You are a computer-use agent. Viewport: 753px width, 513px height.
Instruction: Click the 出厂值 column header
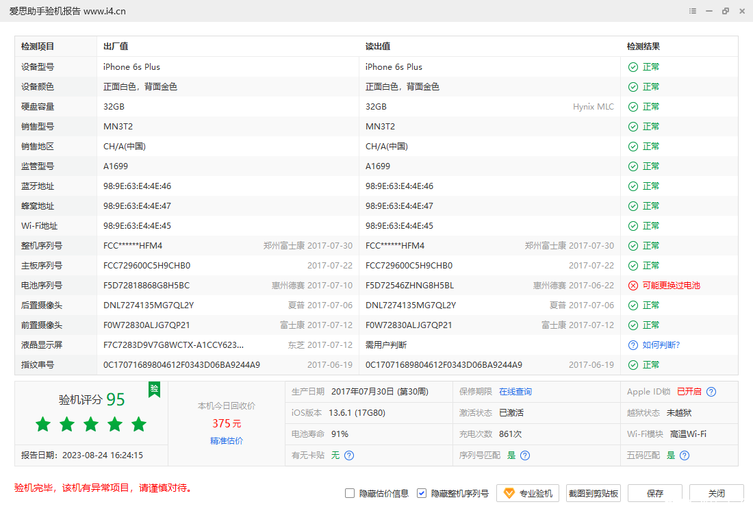coord(116,47)
